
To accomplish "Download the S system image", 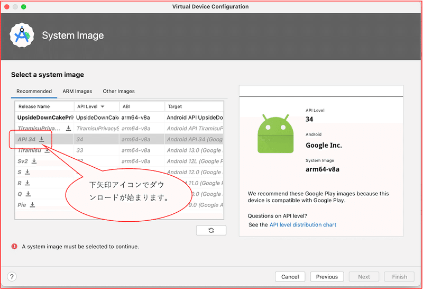I will pos(27,172).
